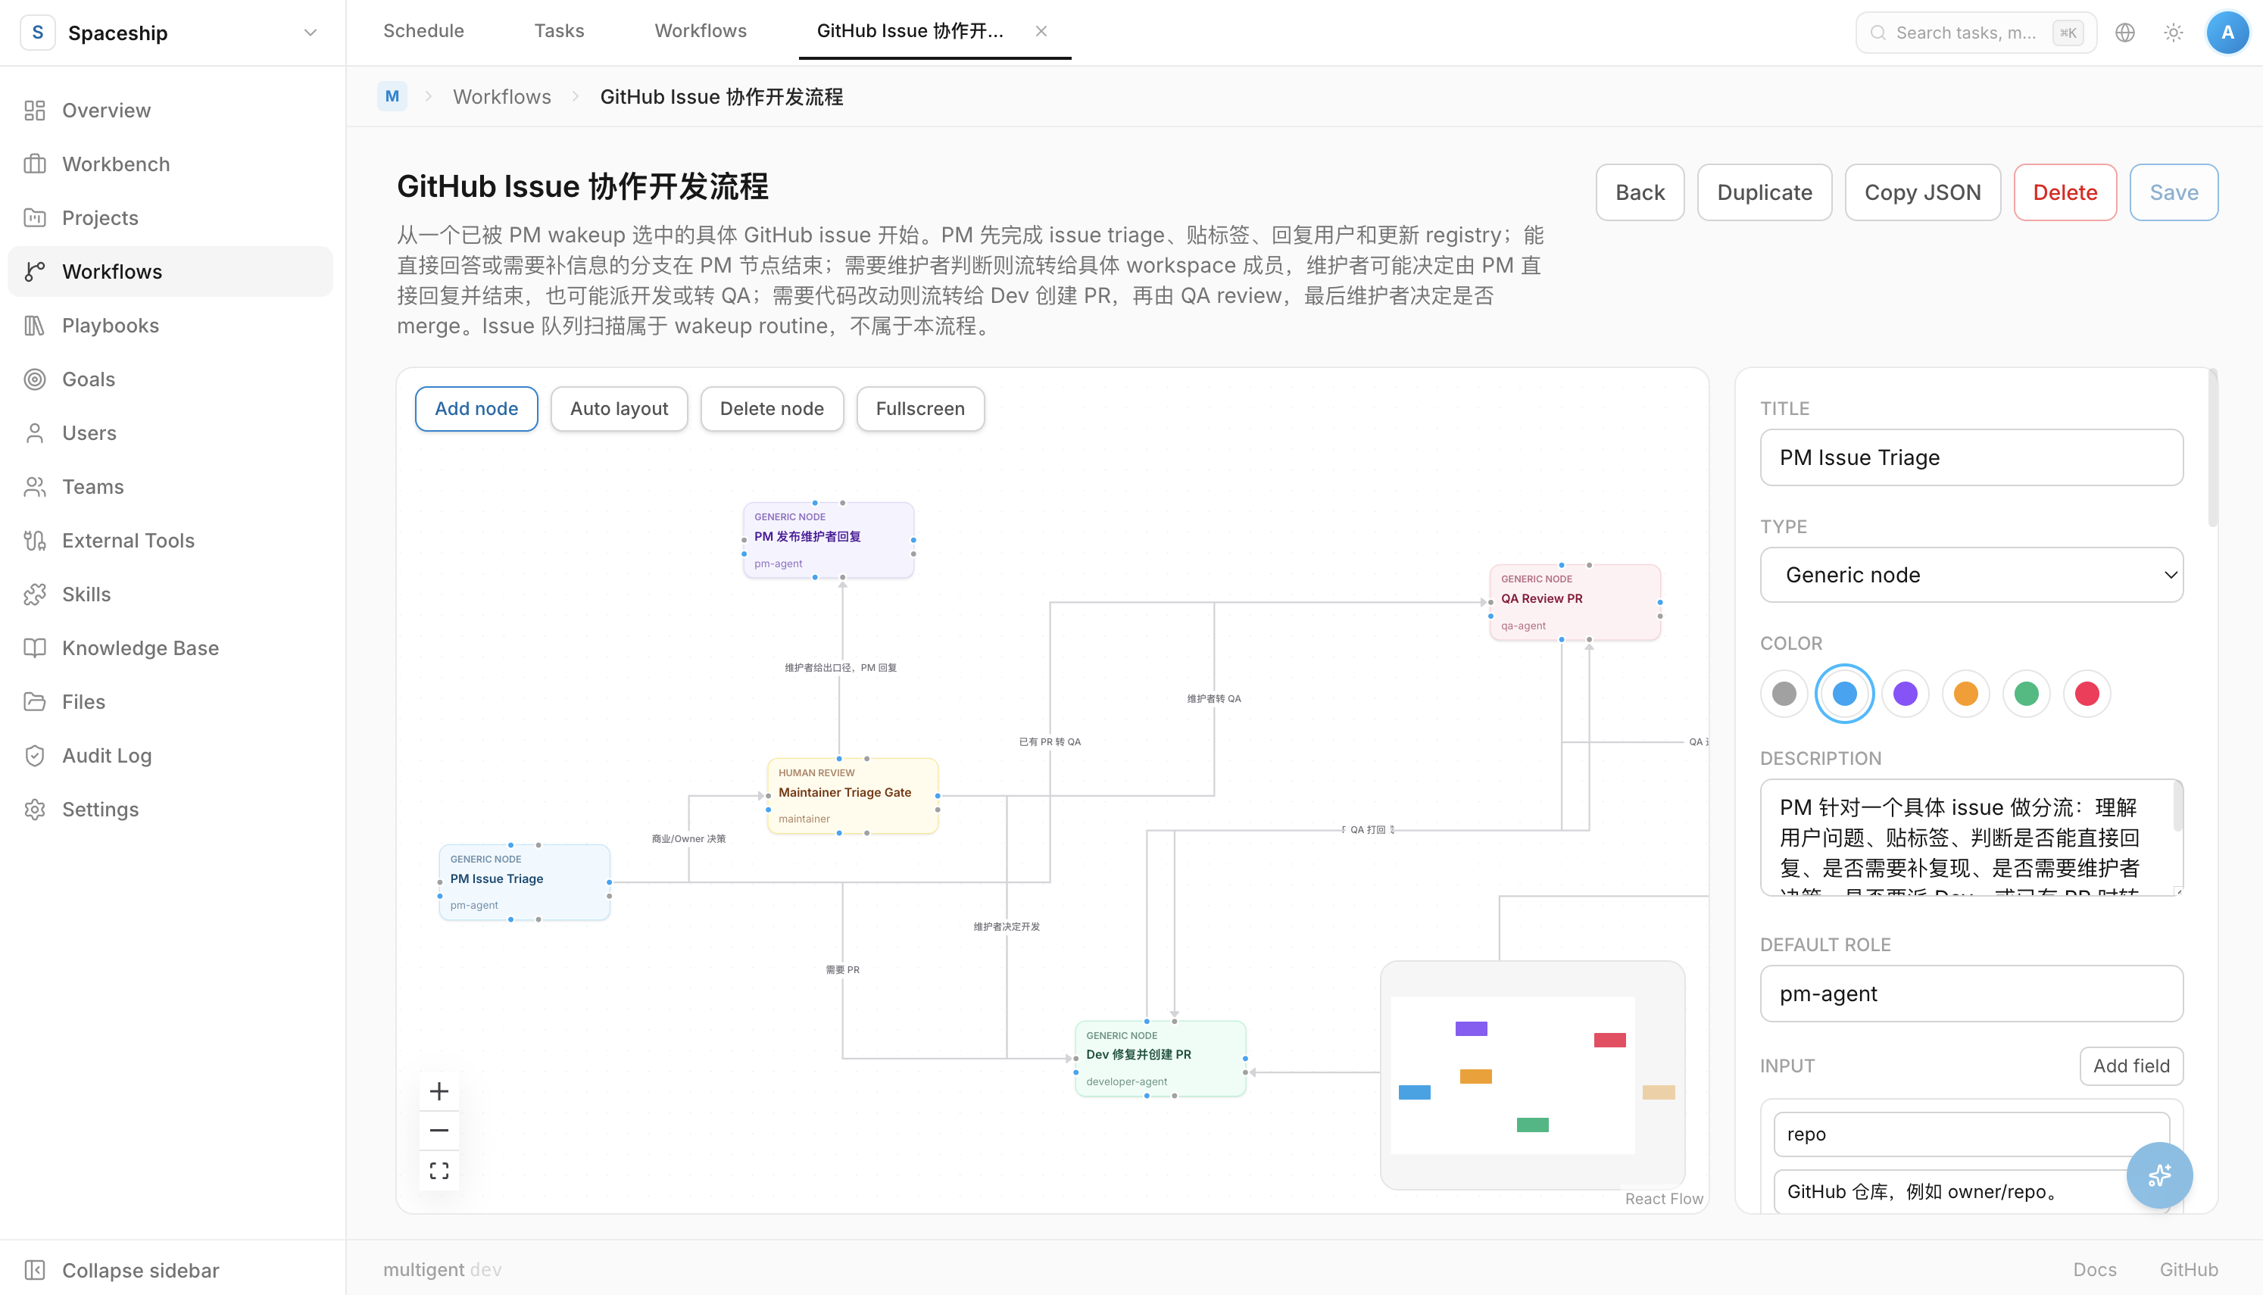This screenshot has width=2263, height=1295.
Task: Click the Copy JSON button
Action: [1922, 192]
